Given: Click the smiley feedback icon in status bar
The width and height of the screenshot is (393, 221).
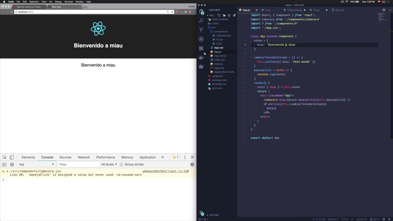Looking at the screenshot, I should pyautogui.click(x=384, y=219).
